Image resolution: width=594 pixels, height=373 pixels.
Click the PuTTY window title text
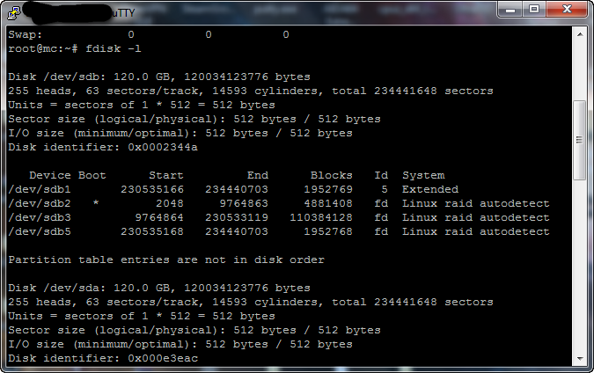coord(123,13)
